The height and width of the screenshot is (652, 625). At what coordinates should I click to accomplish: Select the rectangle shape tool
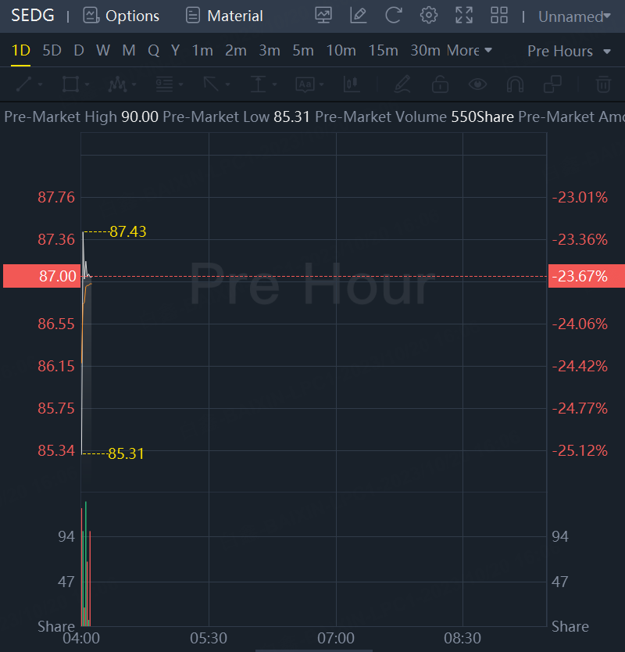[x=71, y=84]
